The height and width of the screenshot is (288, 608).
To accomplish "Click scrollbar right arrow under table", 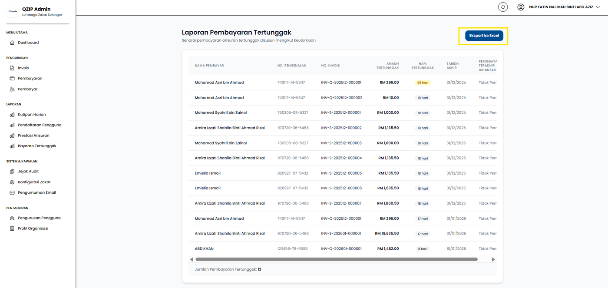I will [x=493, y=259].
